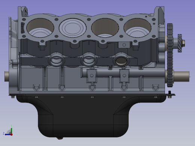Select the large timing chain sprocket
The height and width of the screenshot is (146, 195).
[170, 55]
